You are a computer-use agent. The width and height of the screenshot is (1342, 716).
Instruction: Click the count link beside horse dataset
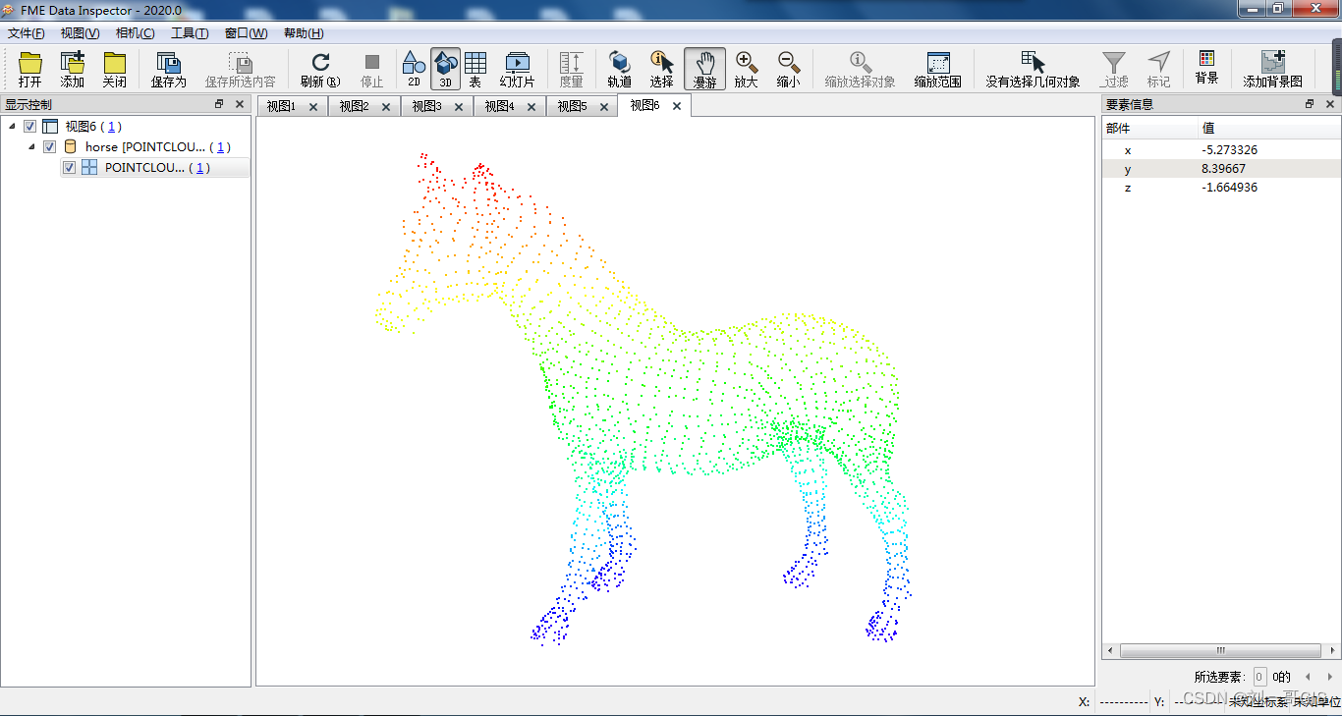[222, 147]
